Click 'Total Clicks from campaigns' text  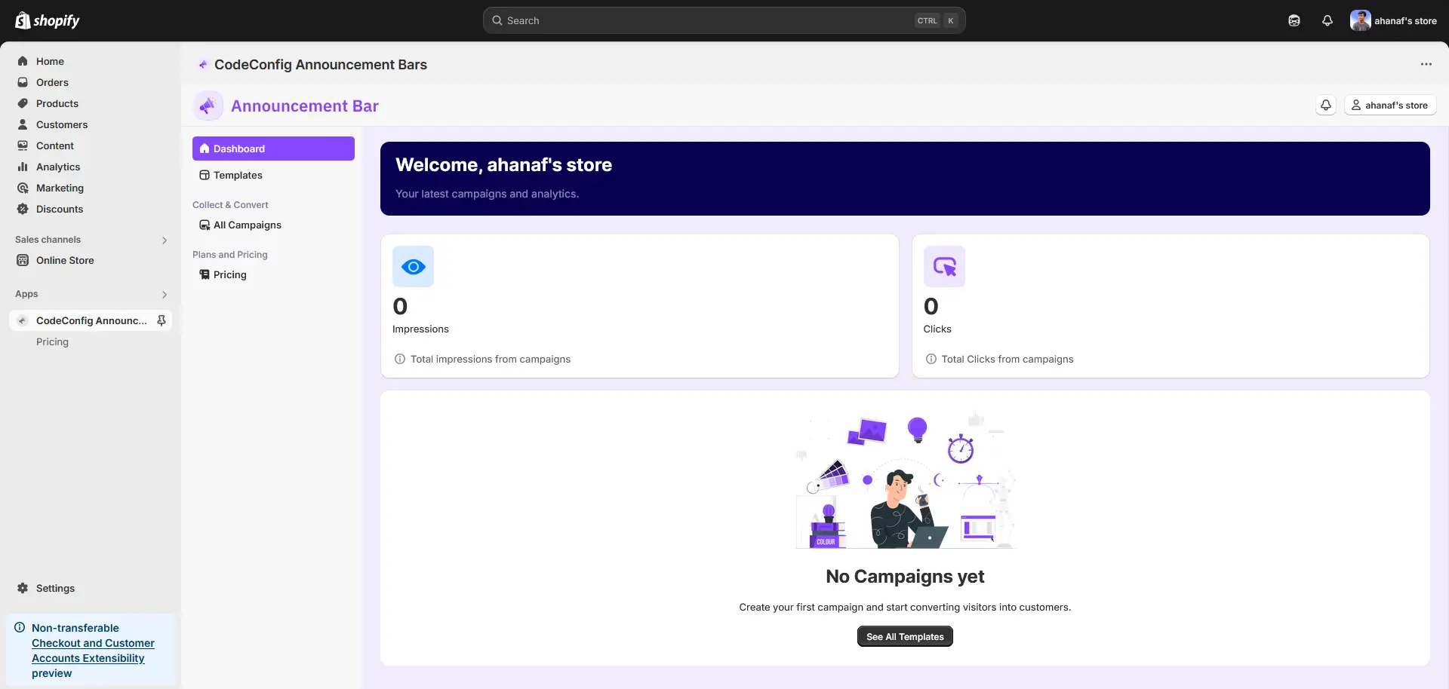coord(1008,359)
